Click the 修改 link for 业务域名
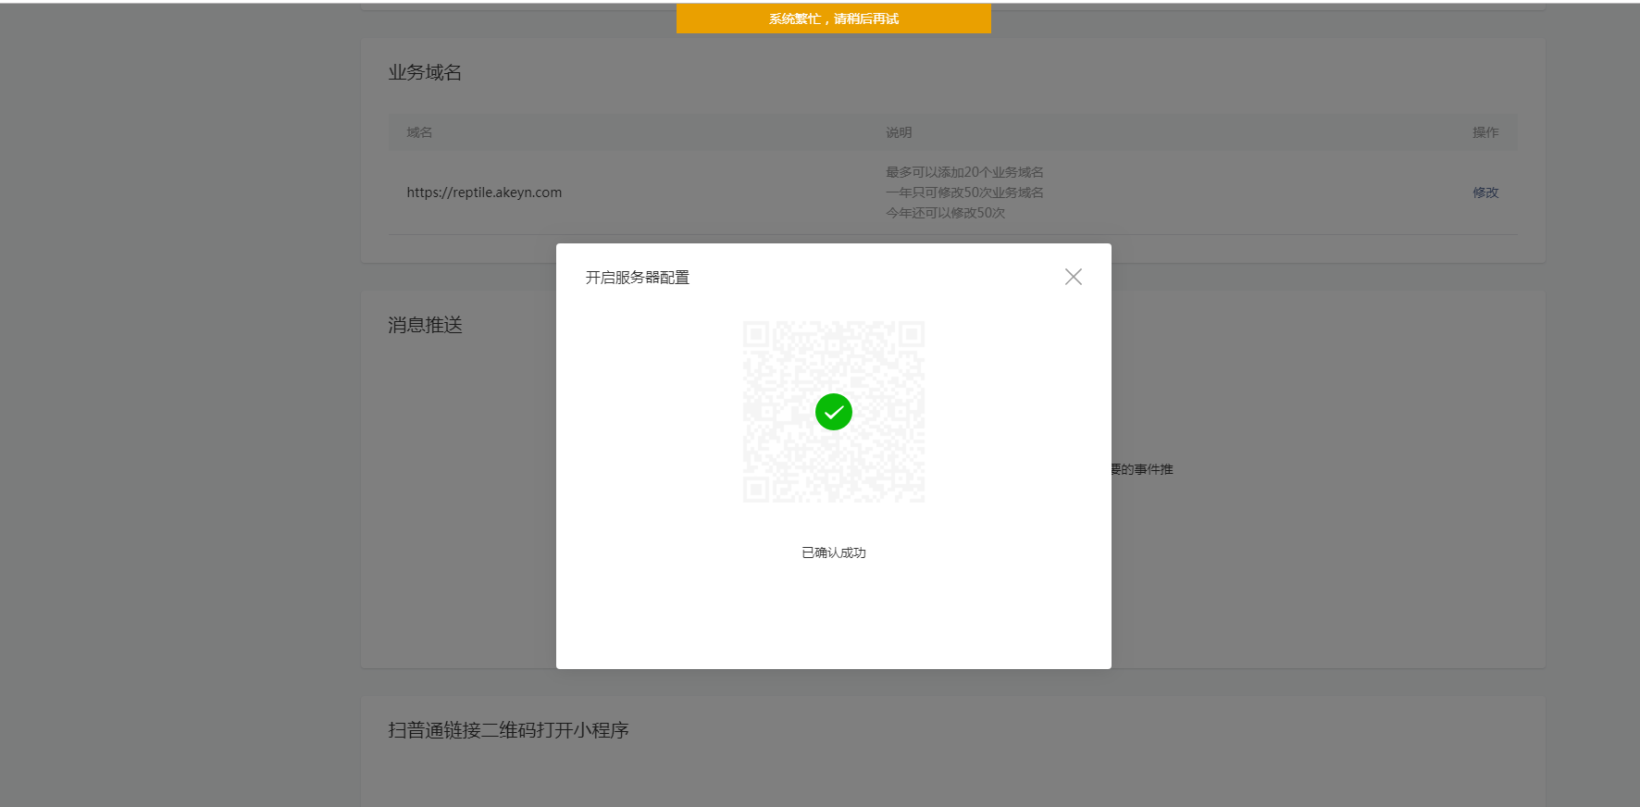 point(1485,192)
